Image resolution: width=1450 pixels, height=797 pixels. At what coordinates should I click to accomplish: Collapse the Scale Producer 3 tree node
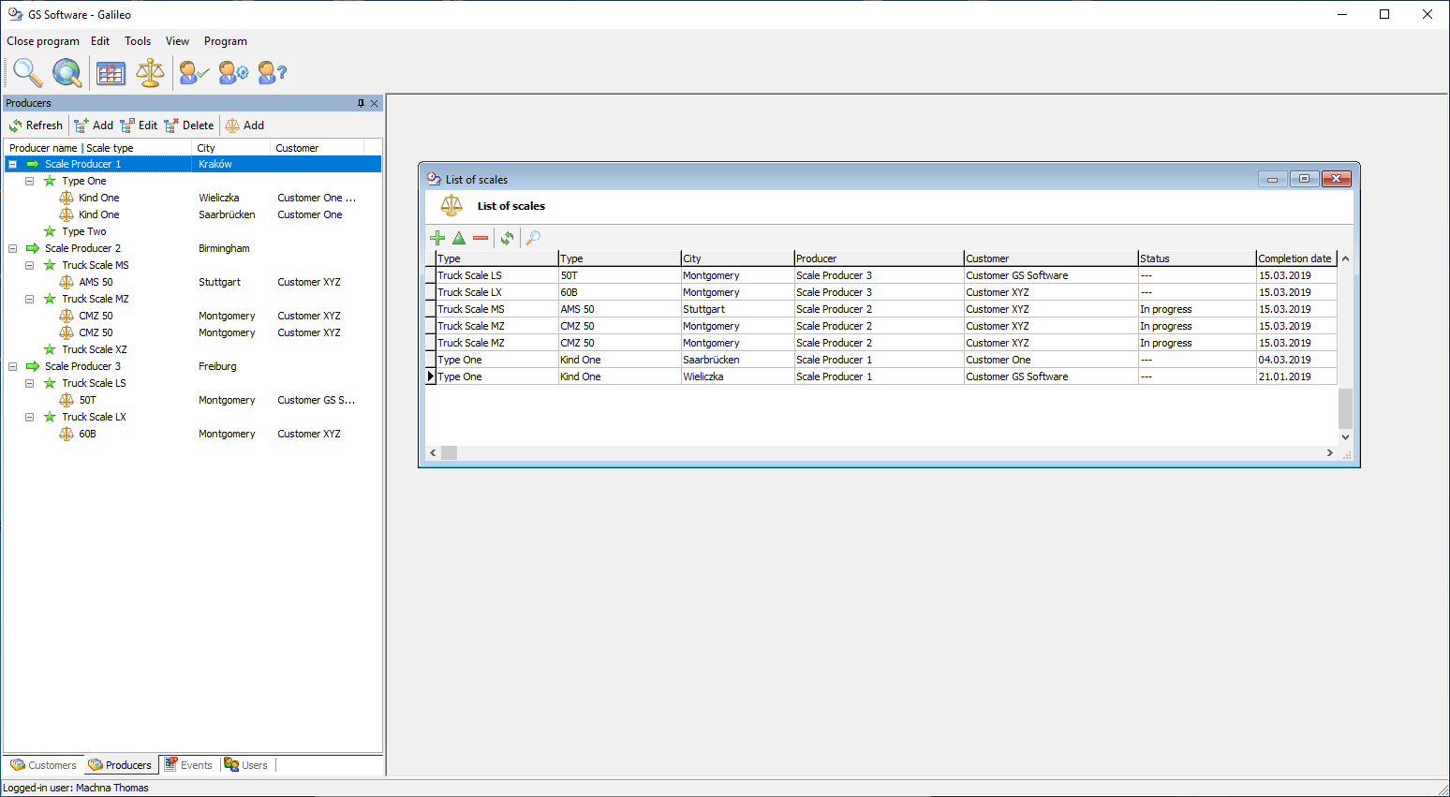[13, 366]
